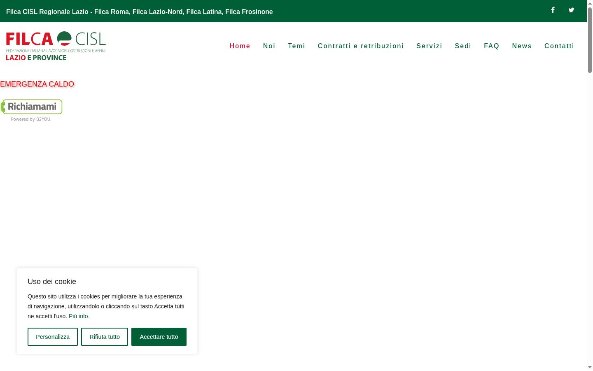Viewport: 593px width, 371px height.
Task: Open the FAQ menu item
Action: pos(492,46)
